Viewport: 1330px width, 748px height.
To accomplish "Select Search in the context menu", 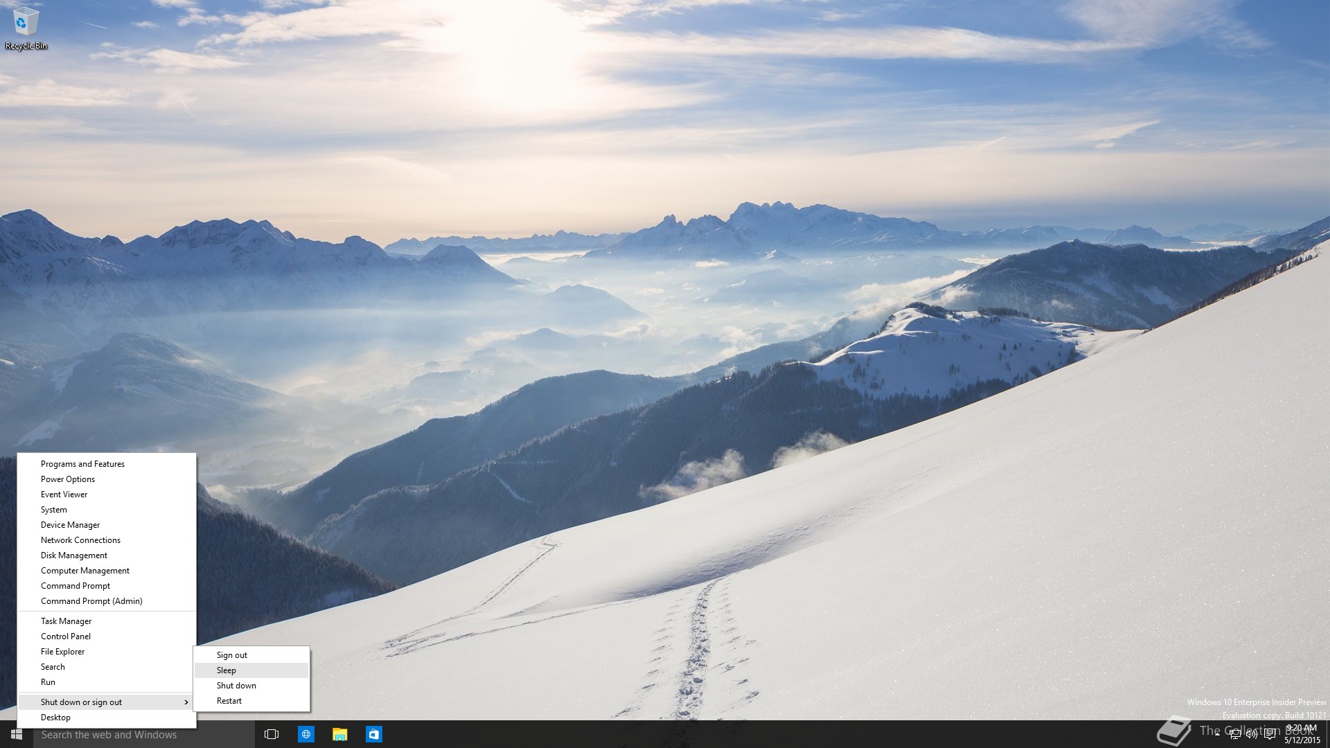I will click(107, 667).
